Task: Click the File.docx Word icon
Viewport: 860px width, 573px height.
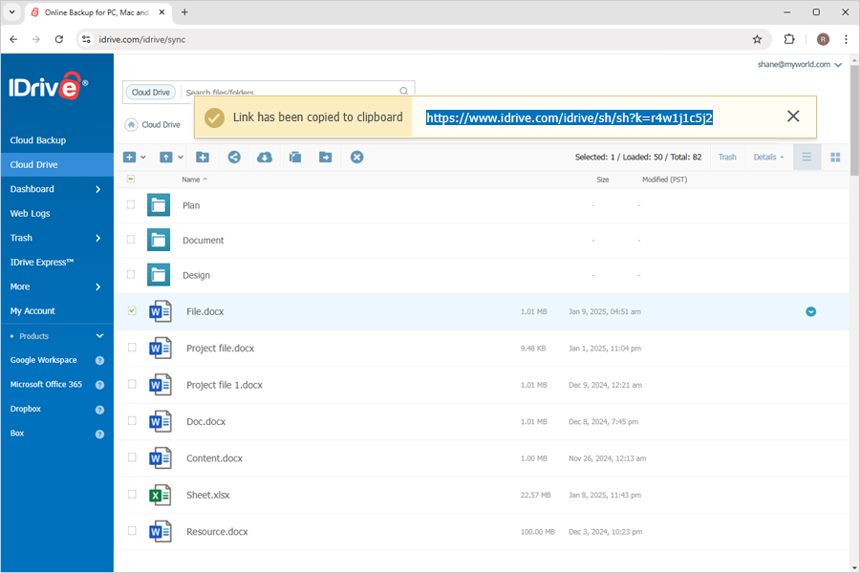Action: (x=161, y=311)
